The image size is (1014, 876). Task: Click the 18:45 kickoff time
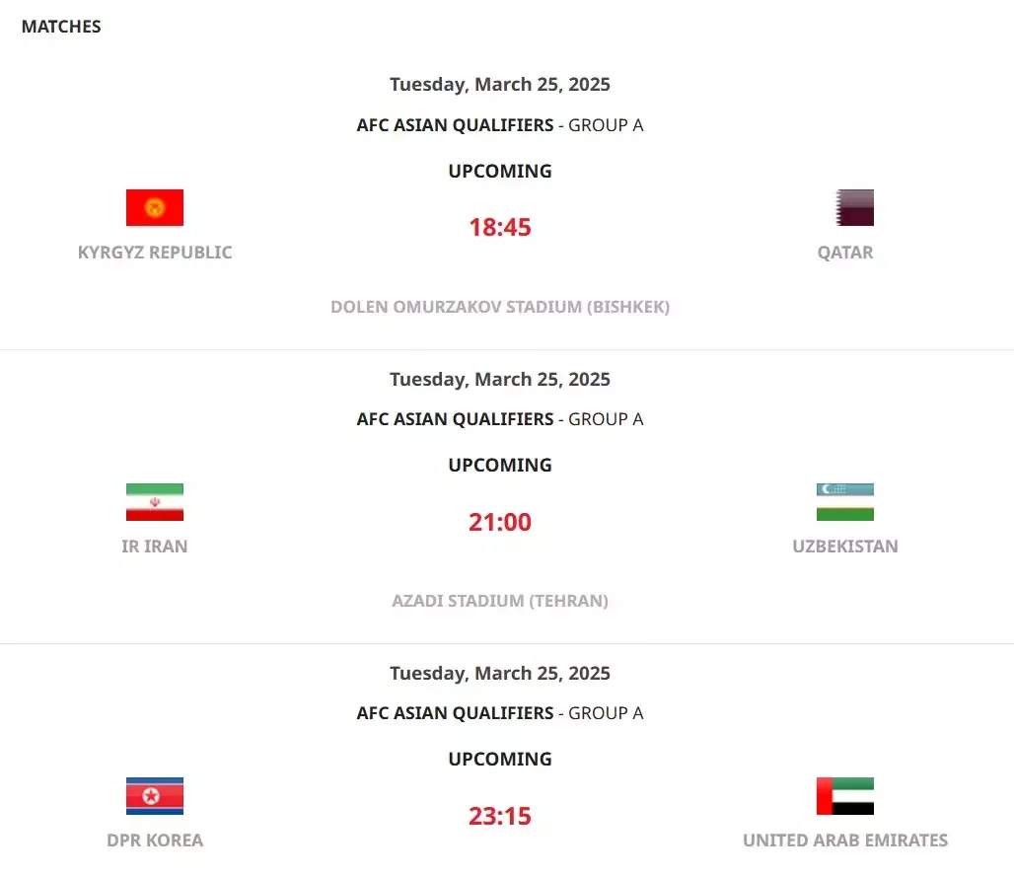[500, 227]
